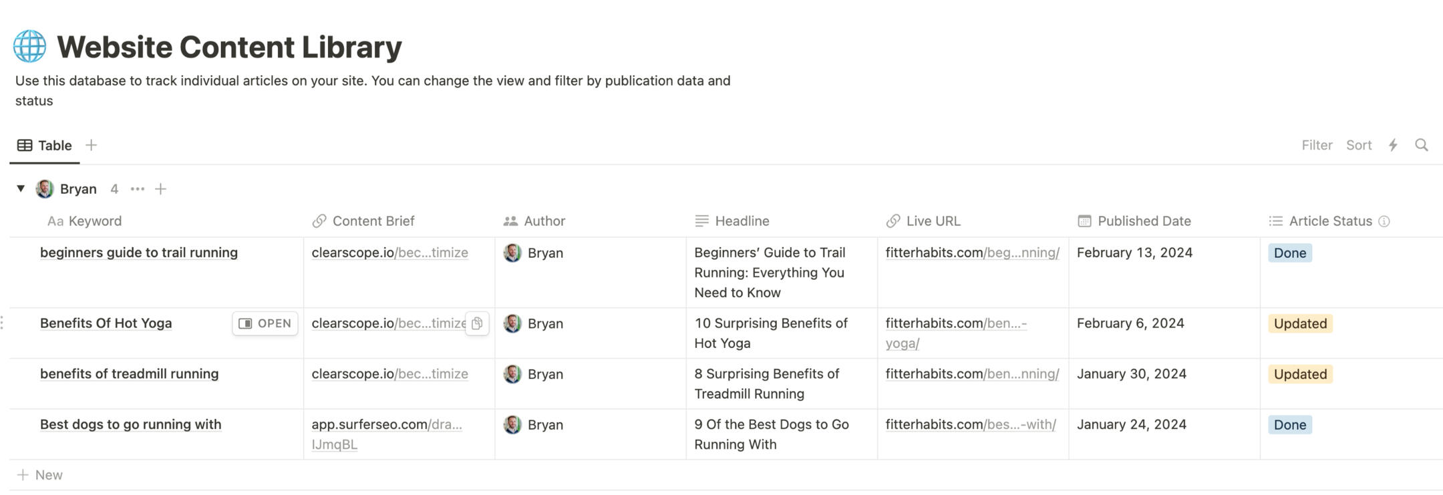1443x495 pixels.
Task: Open Article Status column header
Action: tap(1329, 221)
